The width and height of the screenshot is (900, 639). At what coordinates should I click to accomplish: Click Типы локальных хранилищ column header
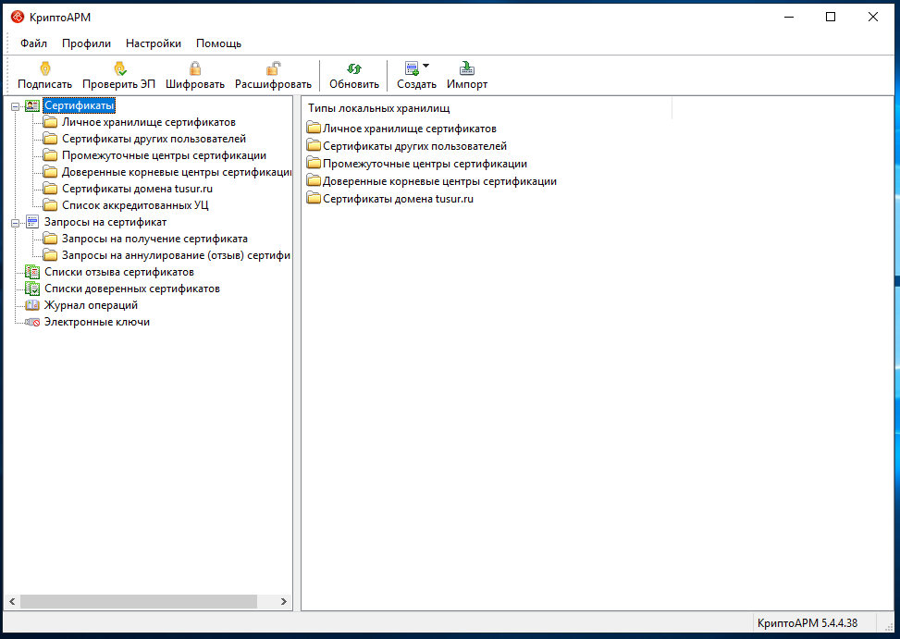coord(487,108)
